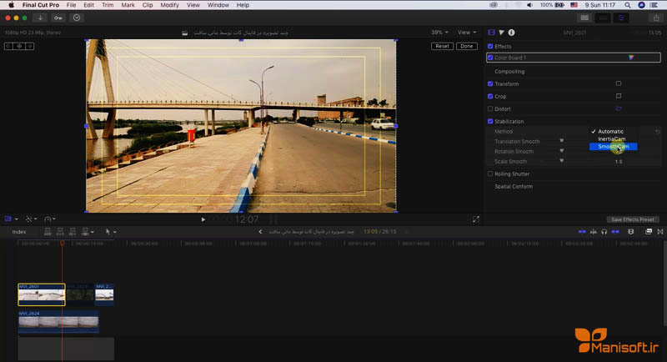The height and width of the screenshot is (362, 667).
Task: Choose Automatic stabilization method
Action: click(x=613, y=132)
